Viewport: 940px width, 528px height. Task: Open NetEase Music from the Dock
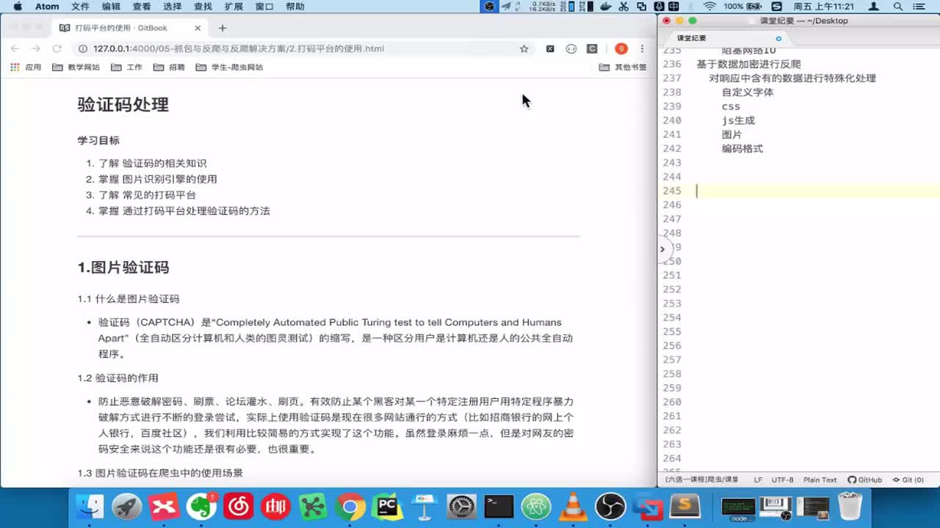click(x=239, y=506)
